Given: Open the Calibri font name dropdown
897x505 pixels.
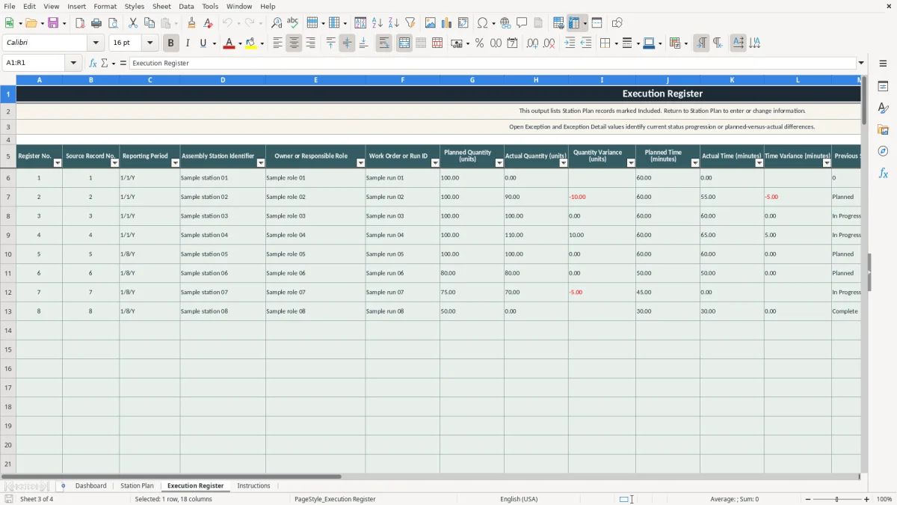Looking at the screenshot, I should pos(96,43).
